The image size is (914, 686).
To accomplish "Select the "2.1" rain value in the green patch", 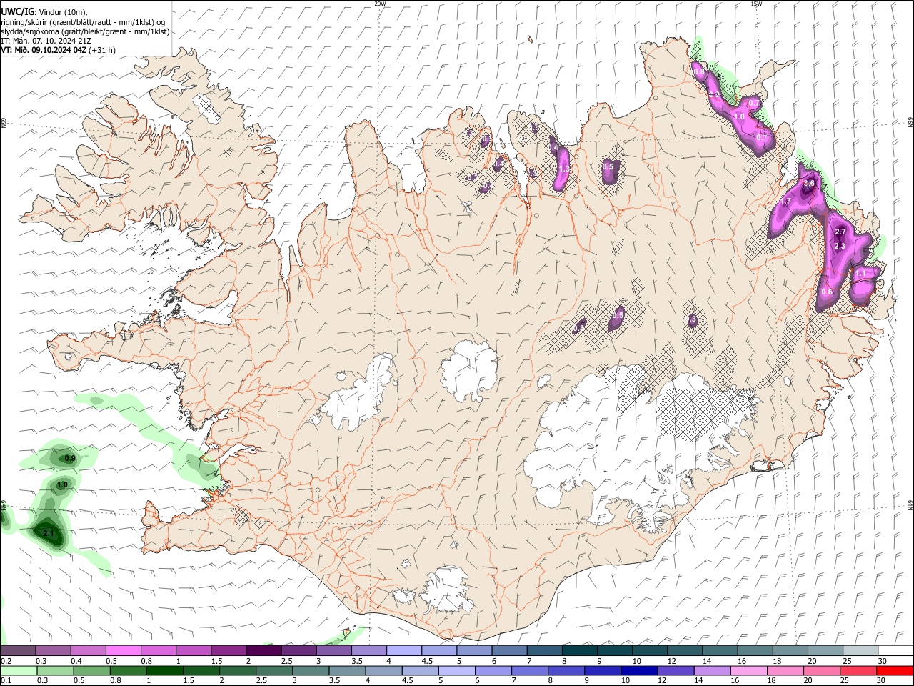I will pyautogui.click(x=49, y=534).
